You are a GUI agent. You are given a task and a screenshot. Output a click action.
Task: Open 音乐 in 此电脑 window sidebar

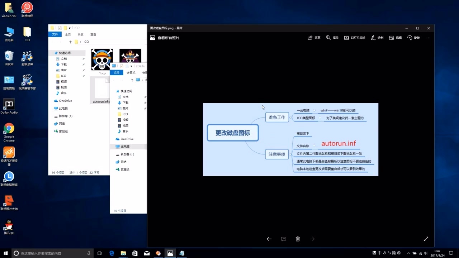[123, 131]
